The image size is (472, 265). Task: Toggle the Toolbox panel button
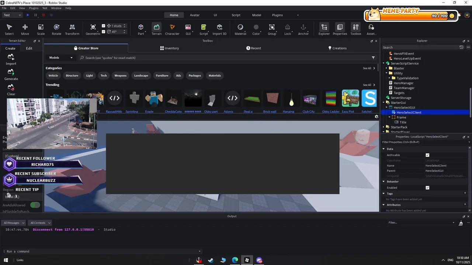[x=356, y=29]
